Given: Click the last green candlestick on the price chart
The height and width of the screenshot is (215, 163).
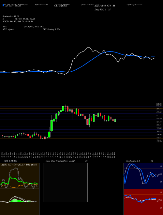Looking at the screenshot, I should click(x=115, y=120).
